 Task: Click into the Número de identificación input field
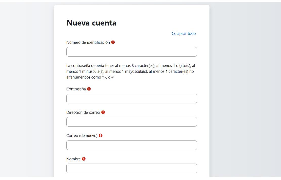(x=131, y=52)
